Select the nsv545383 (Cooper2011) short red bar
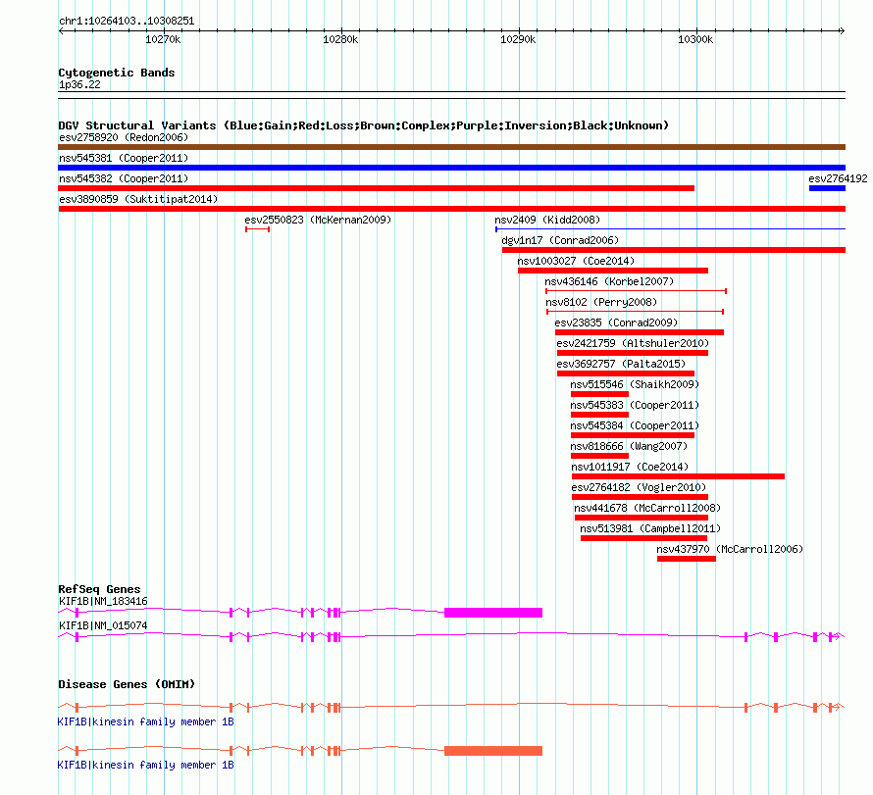This screenshot has height=795, width=873. [x=599, y=415]
